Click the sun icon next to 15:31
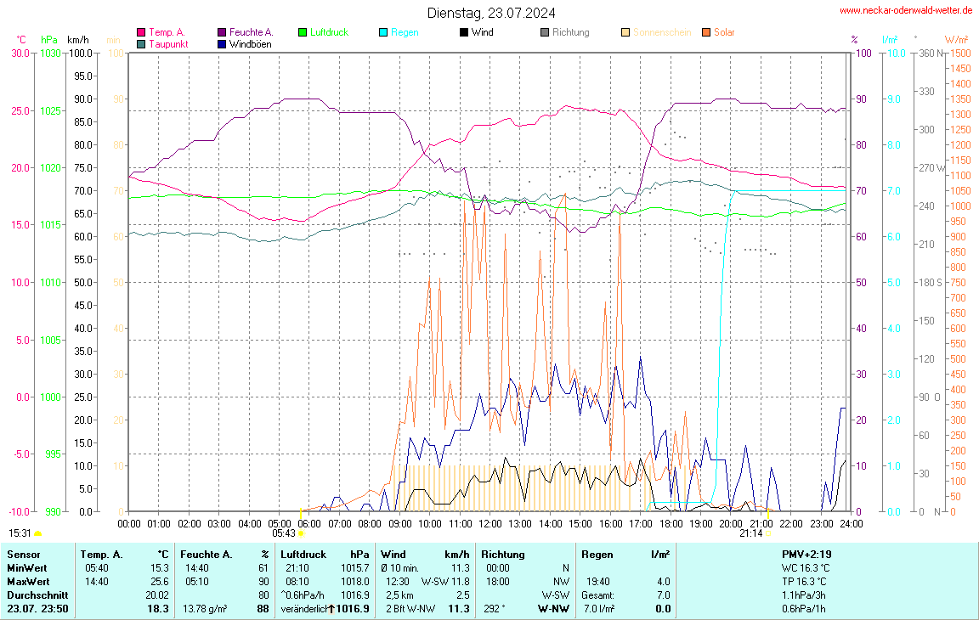 tap(37, 533)
